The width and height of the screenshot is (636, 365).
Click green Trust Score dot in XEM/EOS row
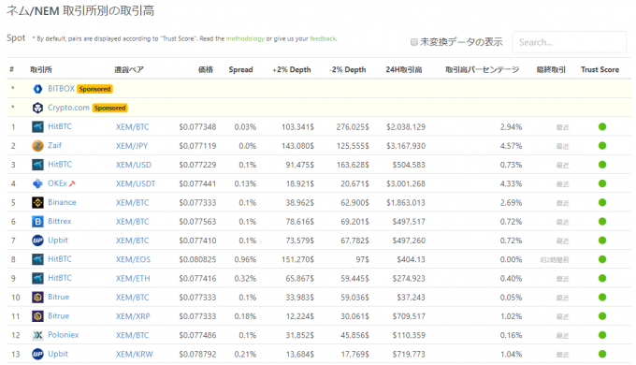pos(602,259)
